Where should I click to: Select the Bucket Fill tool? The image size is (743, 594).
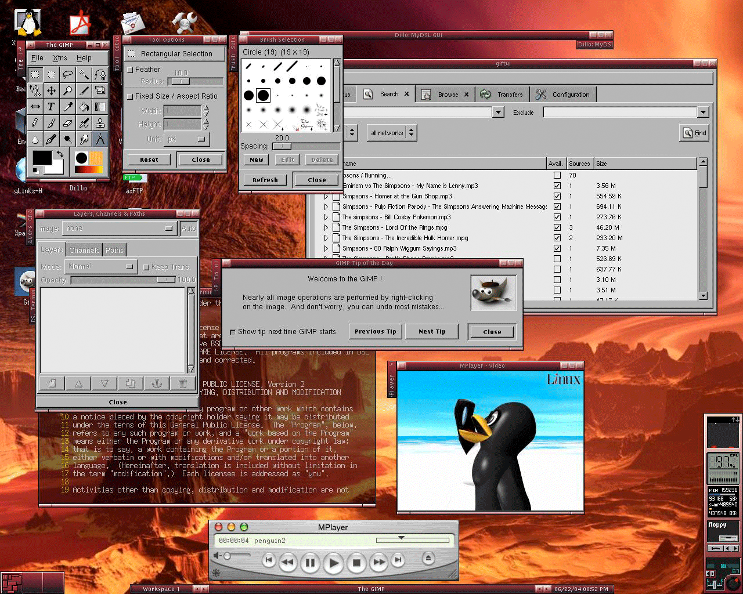coord(84,107)
